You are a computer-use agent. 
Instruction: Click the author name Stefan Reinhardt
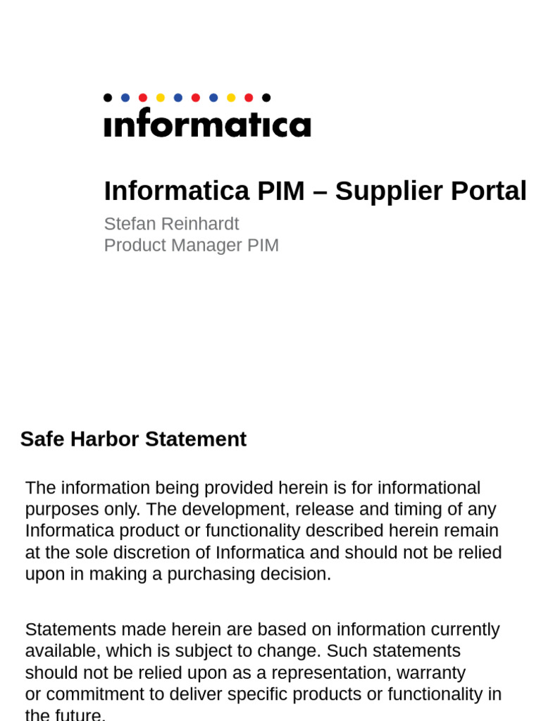(172, 224)
